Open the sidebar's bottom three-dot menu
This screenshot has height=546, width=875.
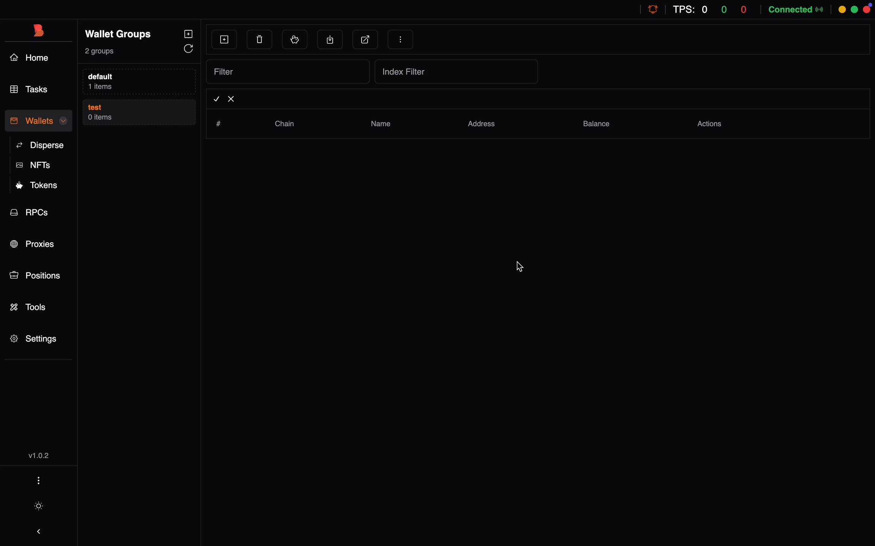pyautogui.click(x=39, y=481)
